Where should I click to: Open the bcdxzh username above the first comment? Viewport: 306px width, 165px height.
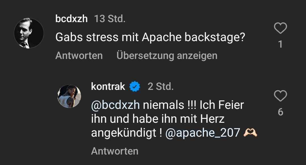(x=71, y=19)
